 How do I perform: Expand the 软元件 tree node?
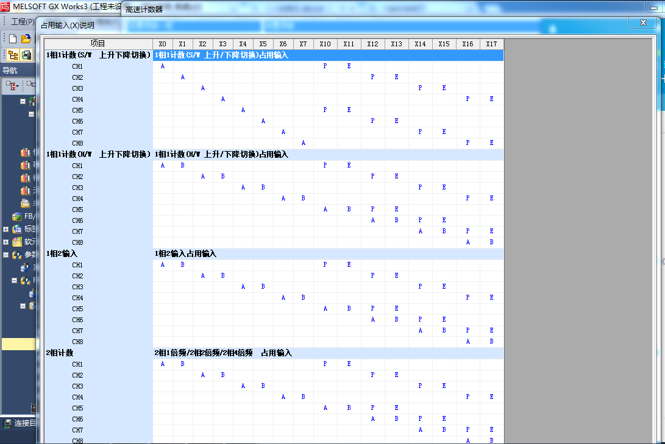6,242
